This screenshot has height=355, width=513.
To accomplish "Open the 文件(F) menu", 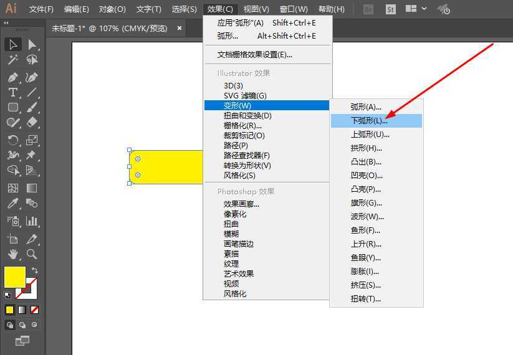I will coord(41,9).
